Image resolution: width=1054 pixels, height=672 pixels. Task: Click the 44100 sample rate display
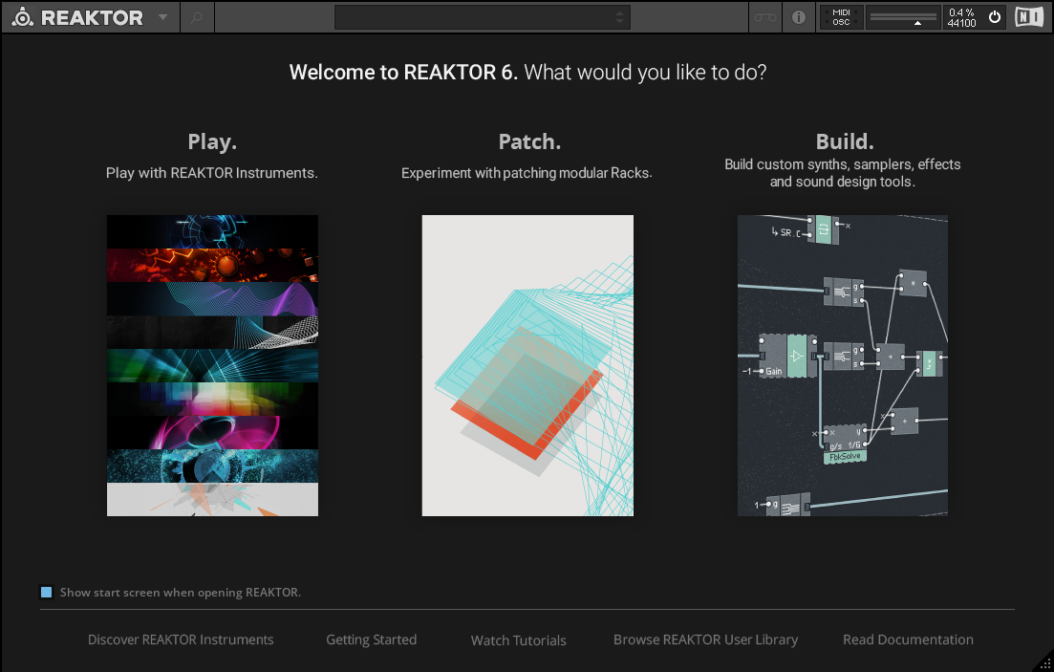pos(961,22)
